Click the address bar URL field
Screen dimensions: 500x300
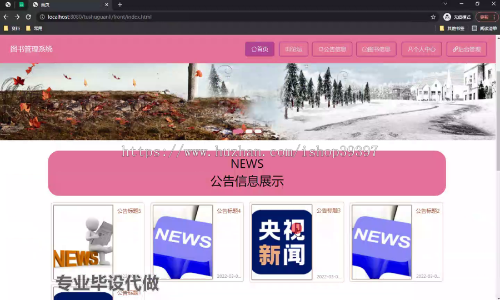[236, 17]
